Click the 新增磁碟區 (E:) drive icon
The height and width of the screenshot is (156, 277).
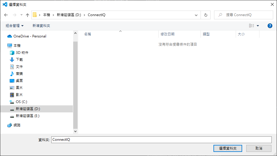(12, 116)
